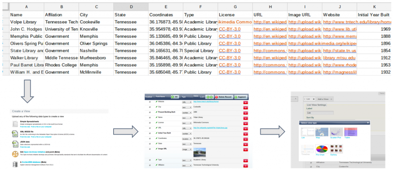This screenshot has width=393, height=171.
Task: Click the Augment button
Action: click(x=241, y=97)
